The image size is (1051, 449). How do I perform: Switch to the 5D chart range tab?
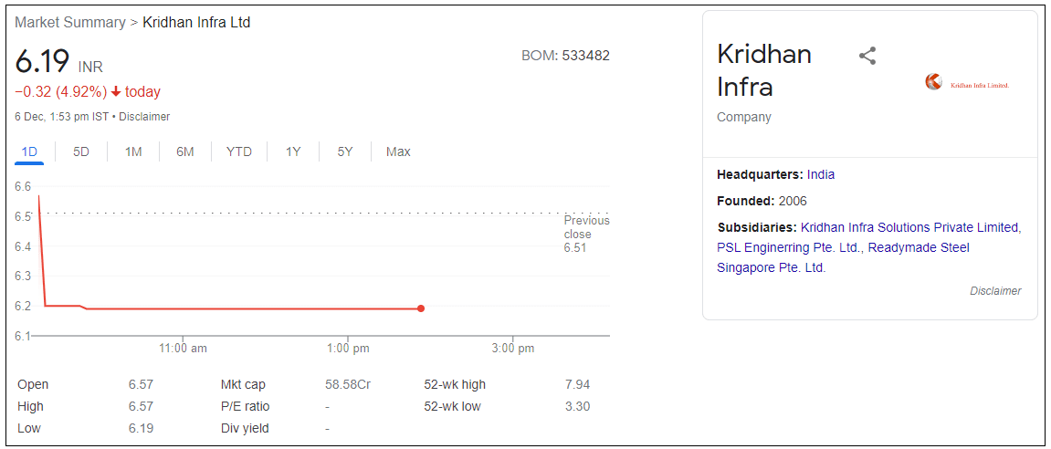click(x=81, y=151)
